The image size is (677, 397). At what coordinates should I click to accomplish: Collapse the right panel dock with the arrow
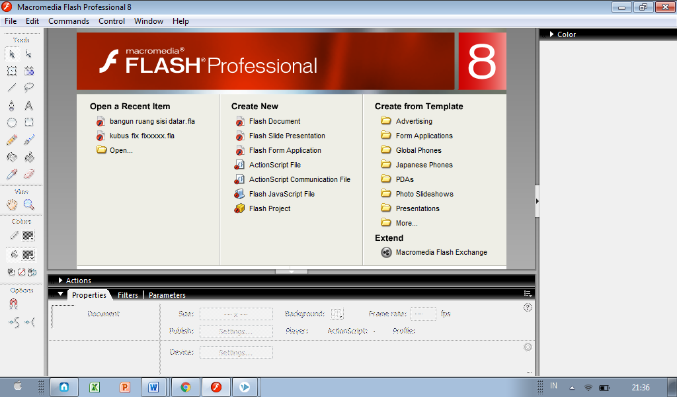click(x=537, y=201)
